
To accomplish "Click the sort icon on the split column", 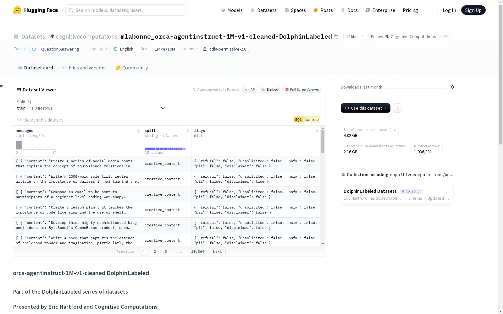I will tap(188, 131).
